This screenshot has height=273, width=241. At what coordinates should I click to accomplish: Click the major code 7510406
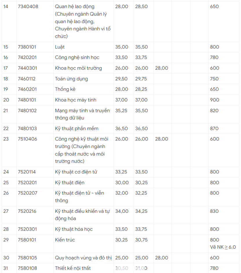(x=28, y=139)
